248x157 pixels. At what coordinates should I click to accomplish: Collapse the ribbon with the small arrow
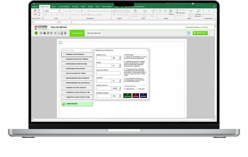215,19
